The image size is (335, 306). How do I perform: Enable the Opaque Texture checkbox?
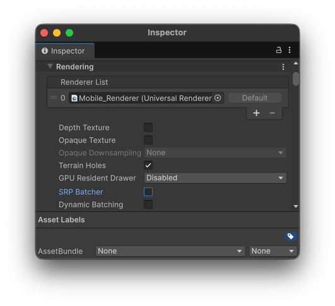click(148, 140)
